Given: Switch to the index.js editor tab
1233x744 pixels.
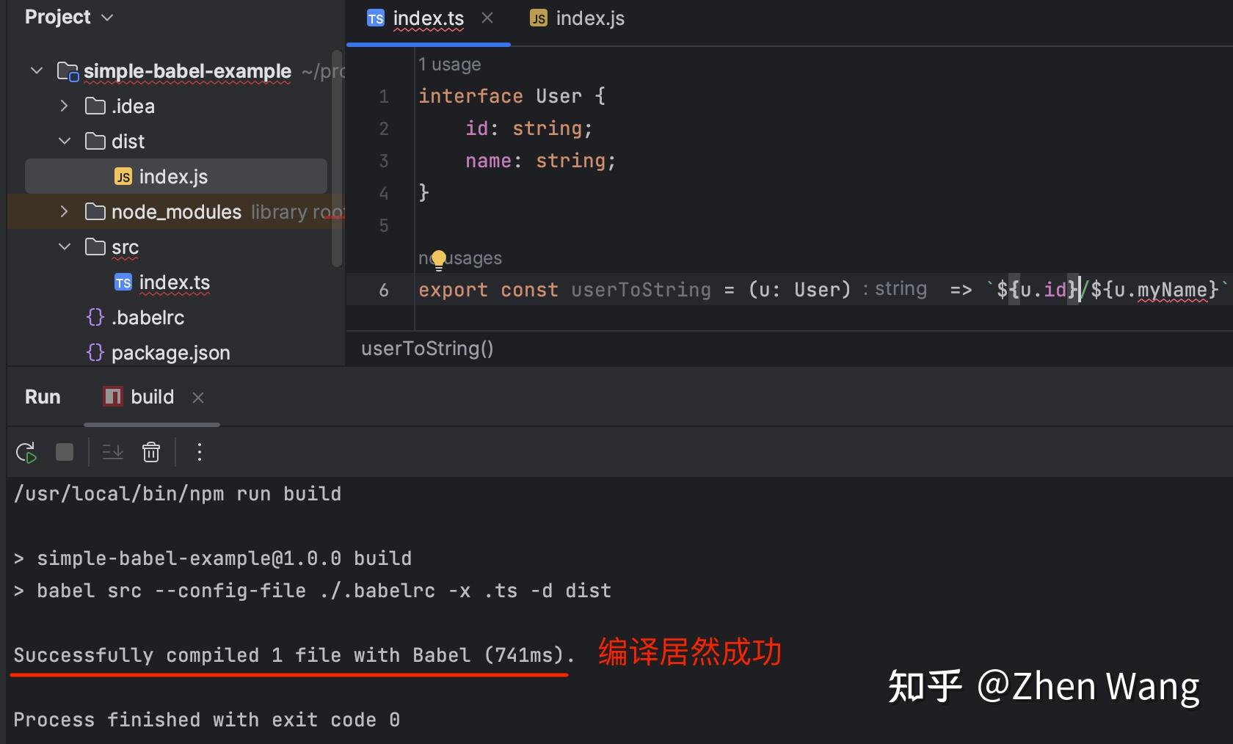Looking at the screenshot, I should pos(589,18).
